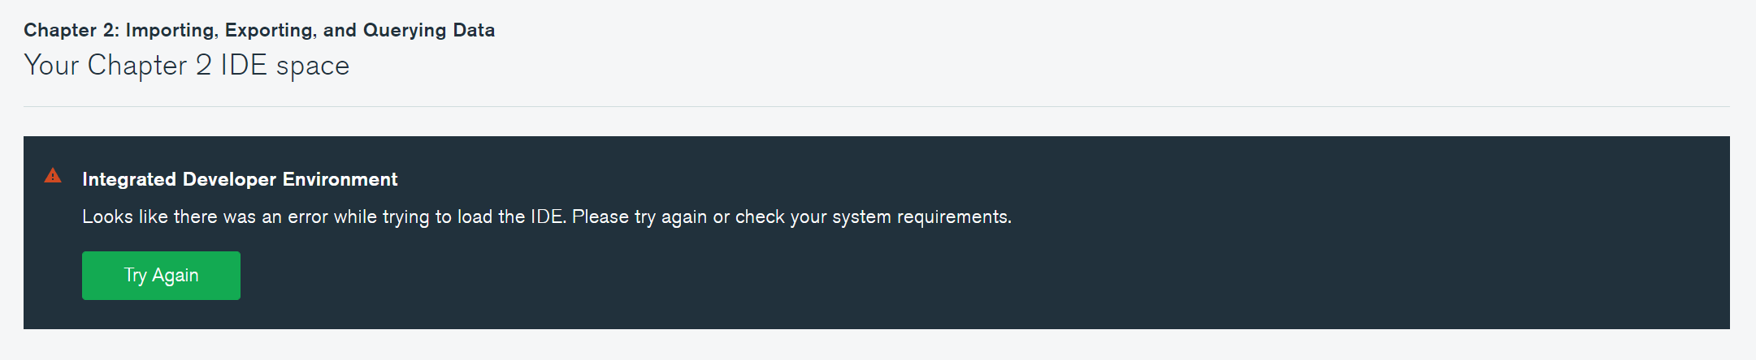1756x360 pixels.
Task: Click the word 'Your' in the page title
Action: [x=51, y=66]
